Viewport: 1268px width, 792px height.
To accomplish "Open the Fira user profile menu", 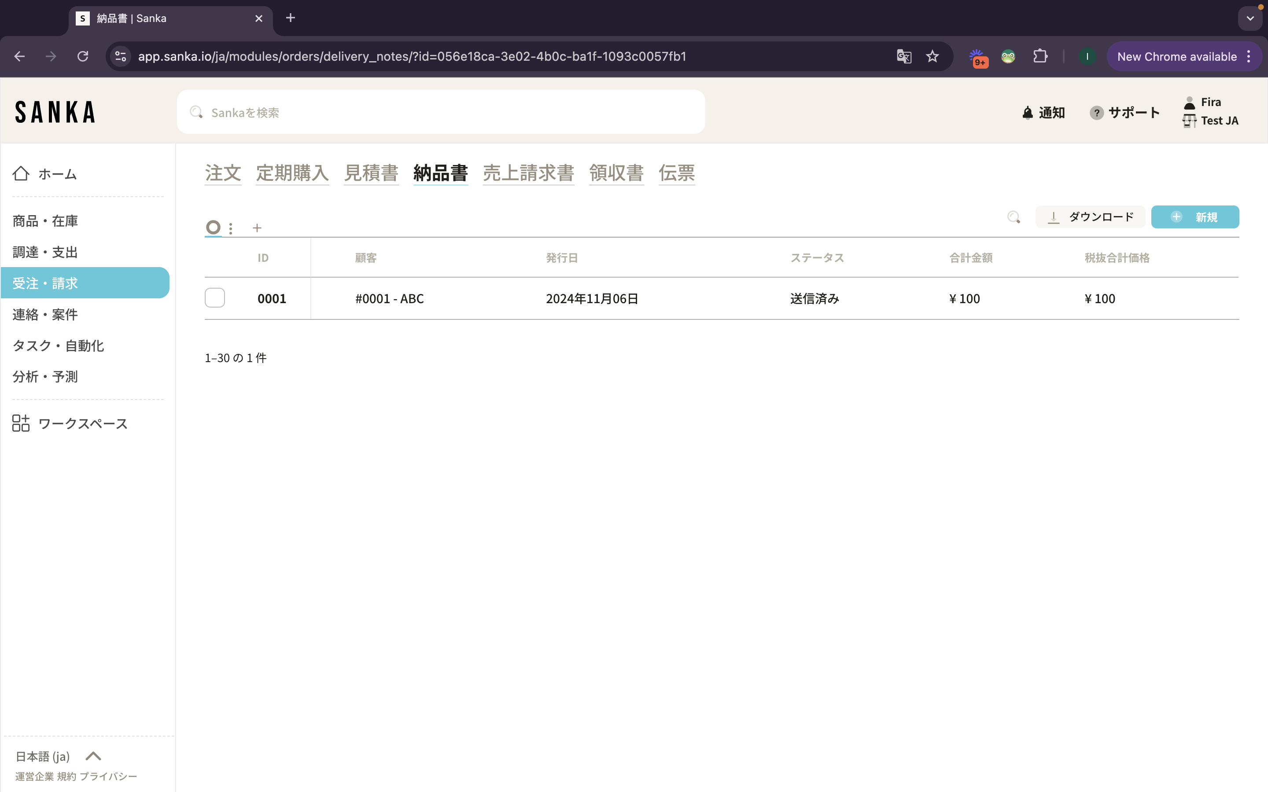I will tap(1210, 102).
